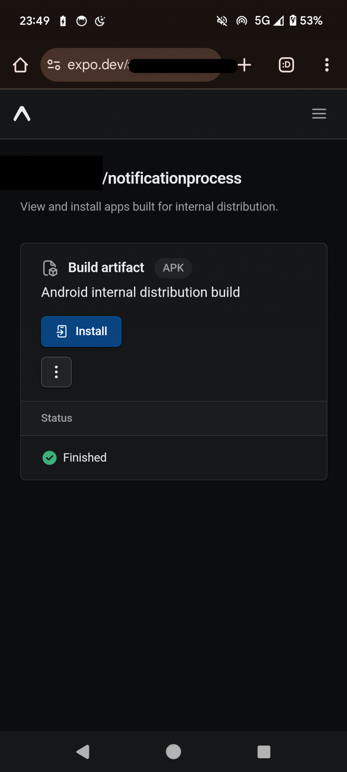The width and height of the screenshot is (347, 772).
Task: Tap the battery percentage indicator
Action: pyautogui.click(x=311, y=21)
